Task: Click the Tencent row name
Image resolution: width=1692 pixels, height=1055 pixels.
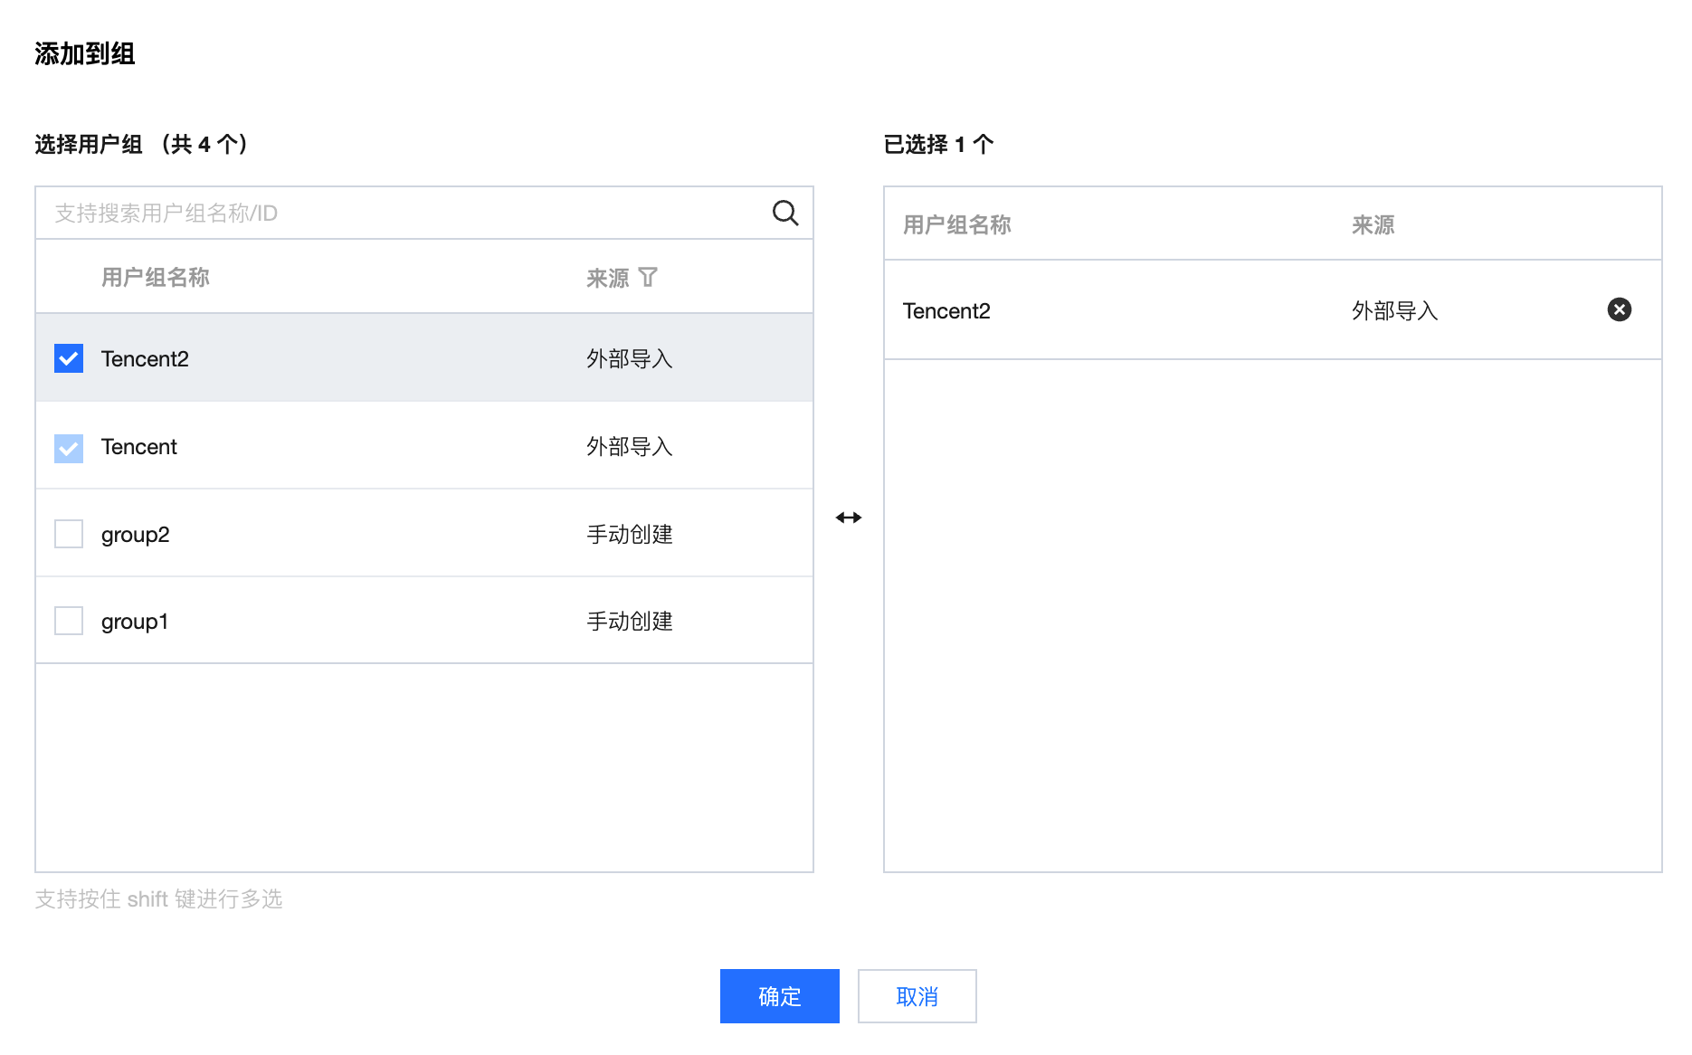Action: [x=139, y=447]
